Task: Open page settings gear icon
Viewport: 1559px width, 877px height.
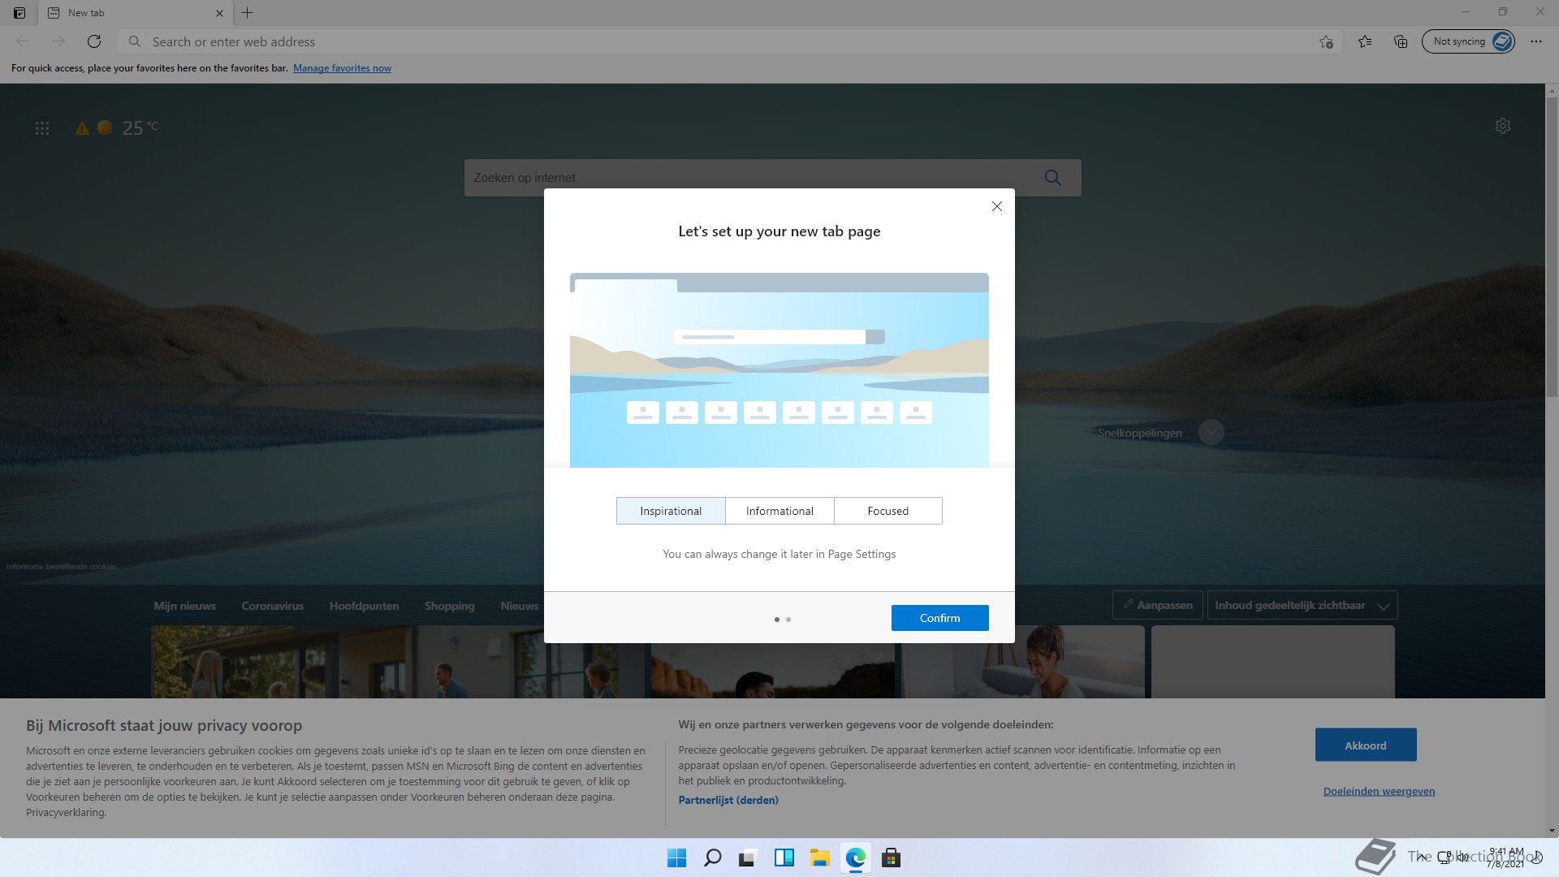Action: pos(1503,126)
